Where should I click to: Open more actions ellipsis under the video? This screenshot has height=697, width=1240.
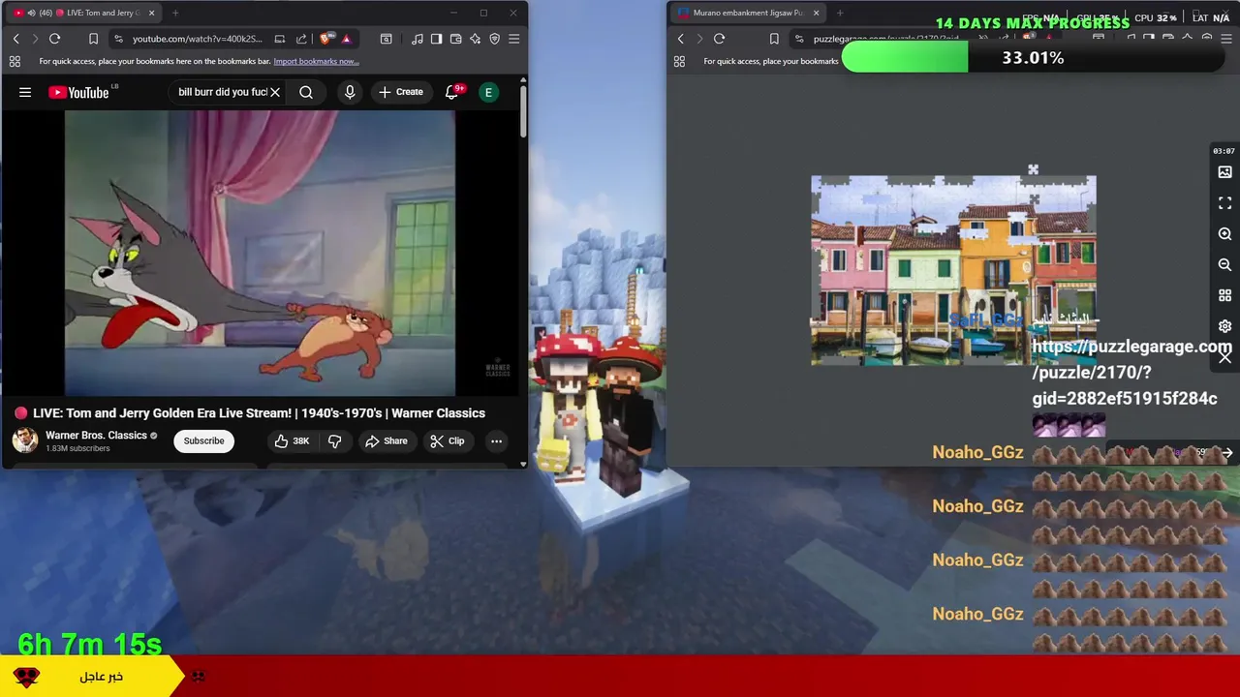coord(496,440)
